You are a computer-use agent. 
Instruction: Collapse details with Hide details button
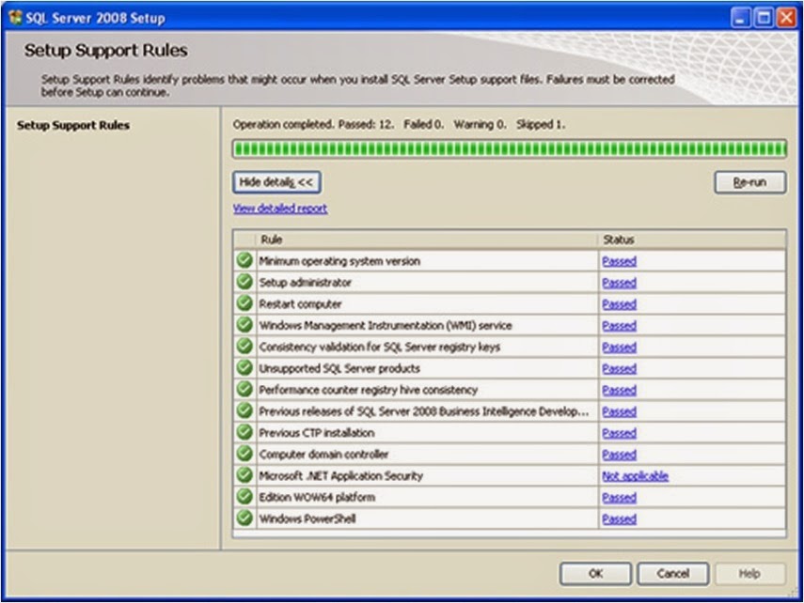276,182
